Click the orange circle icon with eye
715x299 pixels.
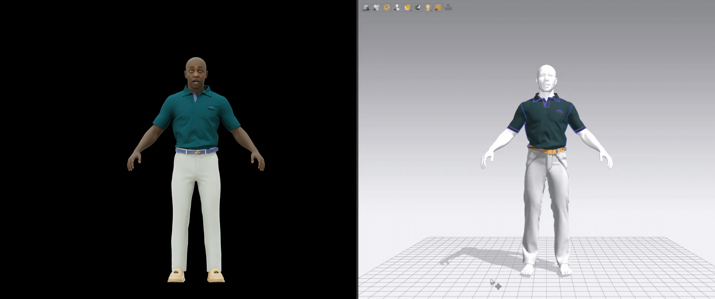pyautogui.click(x=438, y=7)
